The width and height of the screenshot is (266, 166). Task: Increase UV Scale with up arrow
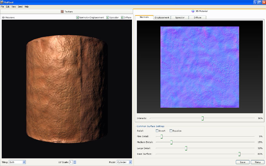click(75, 161)
